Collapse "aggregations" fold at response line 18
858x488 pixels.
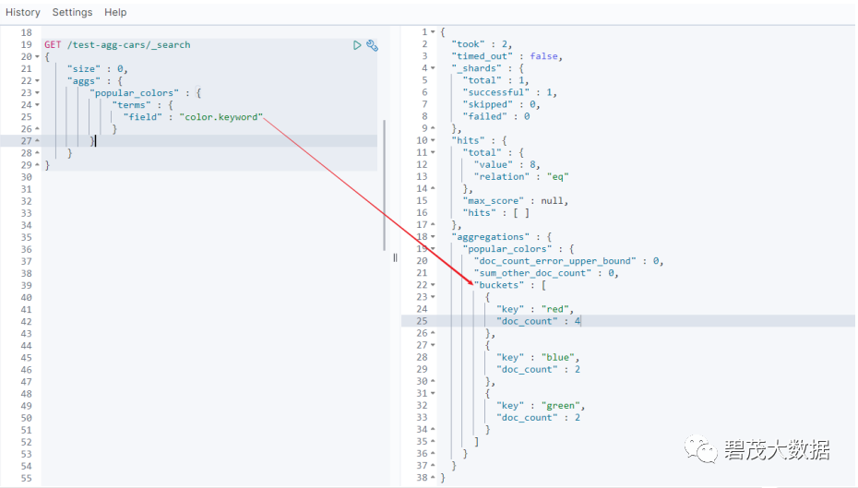433,237
